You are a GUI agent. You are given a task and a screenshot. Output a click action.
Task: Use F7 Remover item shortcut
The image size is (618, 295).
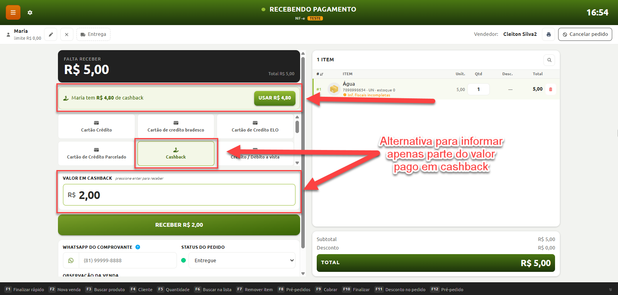click(x=255, y=290)
